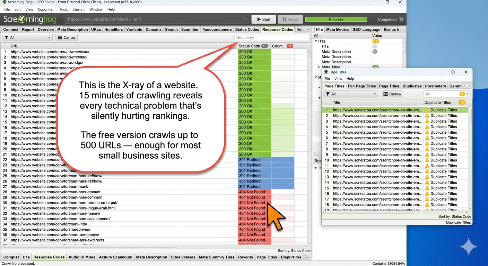Click the Page Titles window frog icon
The image size is (488, 266).
coord(326,72)
